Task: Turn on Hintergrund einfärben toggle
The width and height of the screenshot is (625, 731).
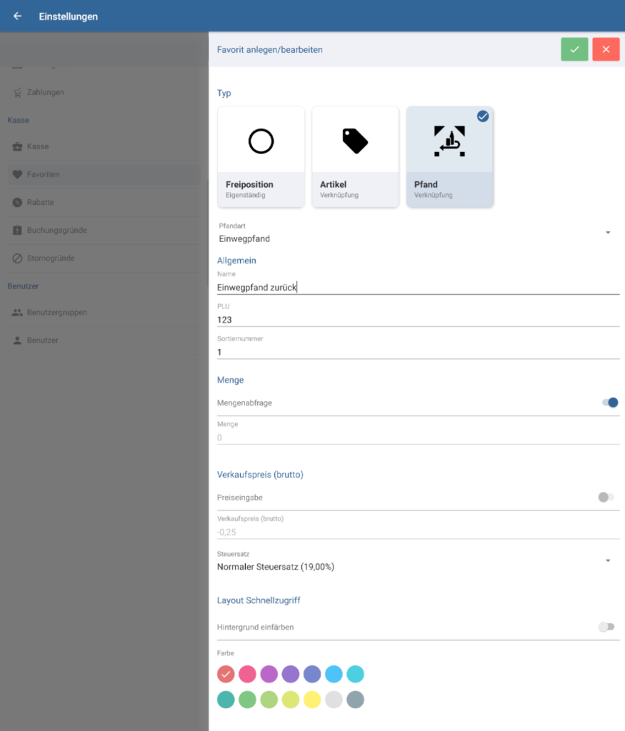Action: [x=606, y=627]
